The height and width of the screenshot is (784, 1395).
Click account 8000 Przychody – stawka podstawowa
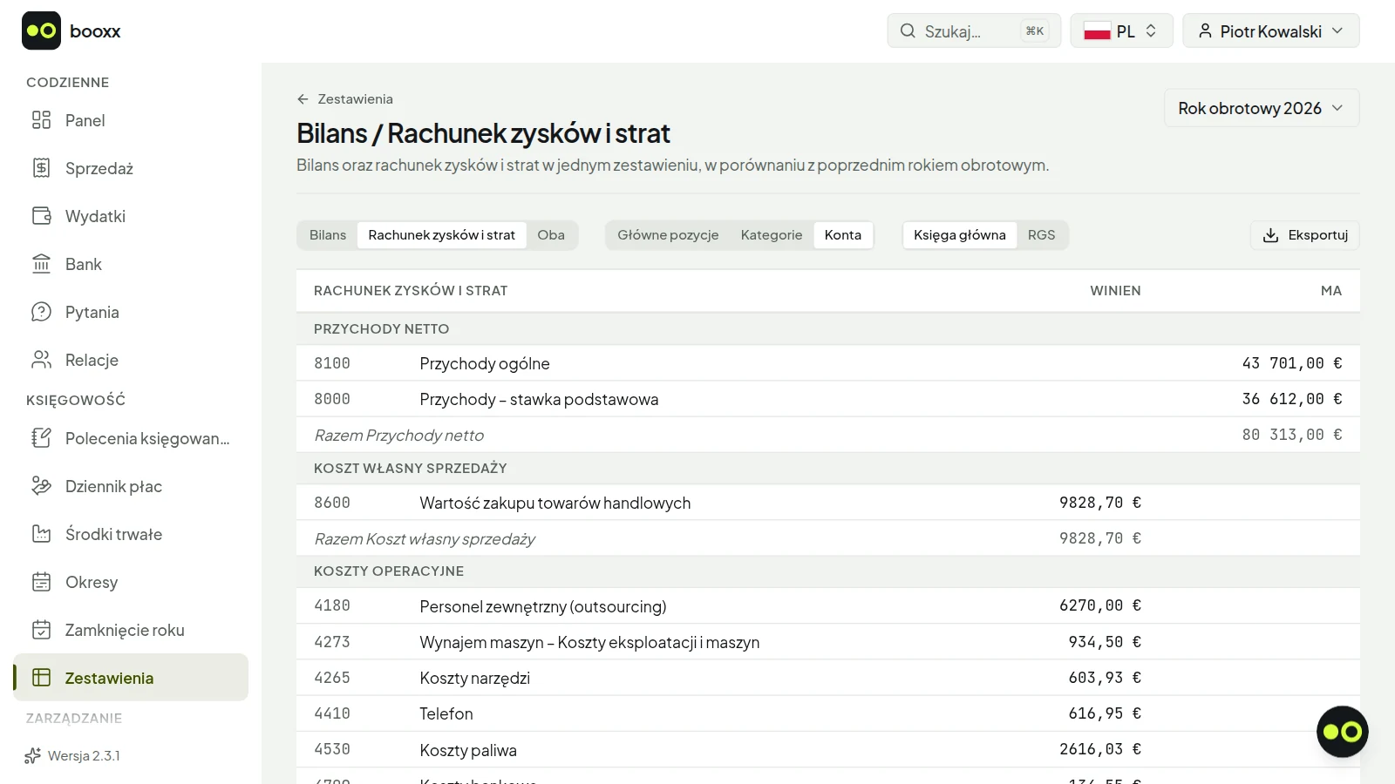(828, 399)
